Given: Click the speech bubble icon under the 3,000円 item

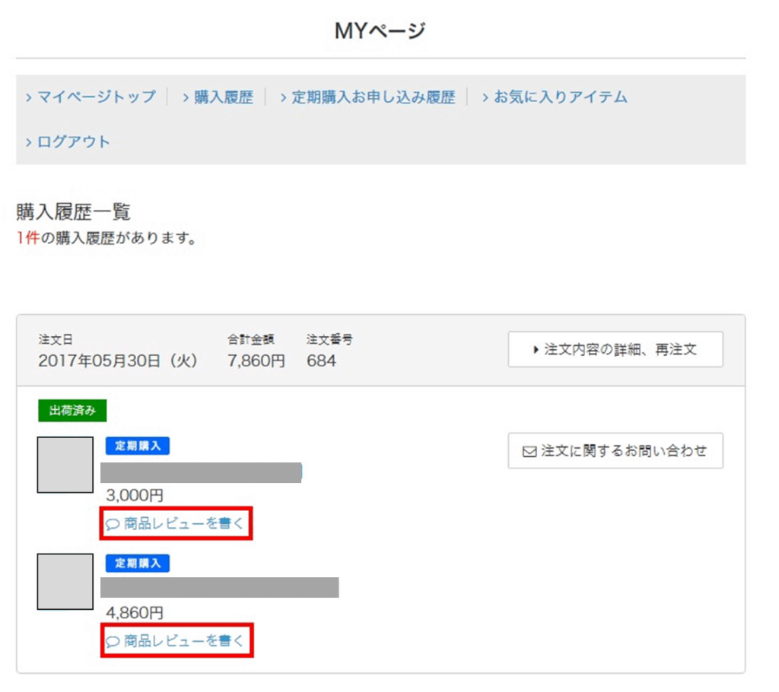Looking at the screenshot, I should tap(113, 525).
